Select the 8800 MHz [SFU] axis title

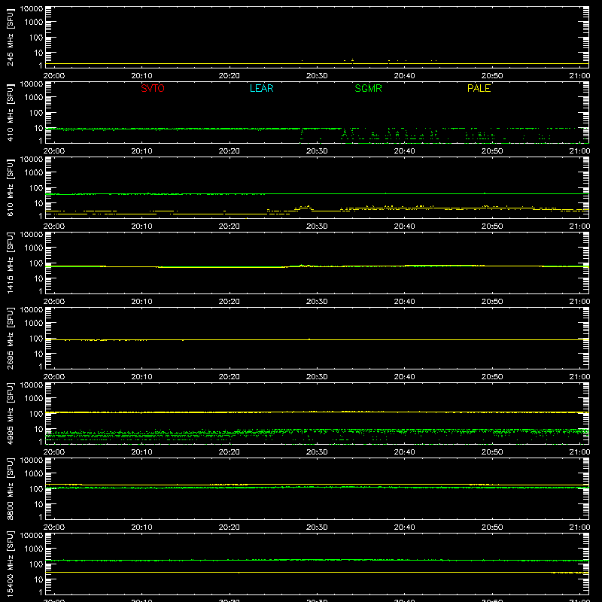click(11, 488)
